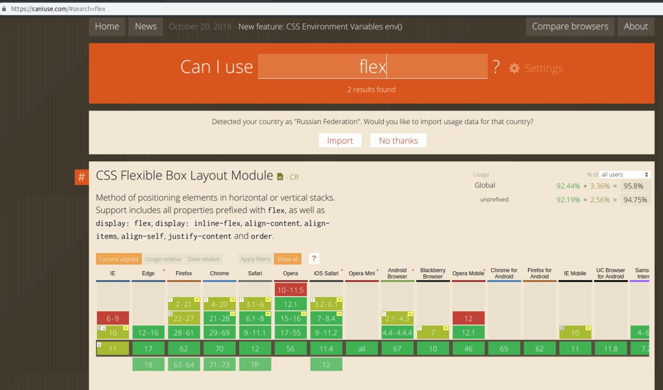Click UC Browser for Android header
This screenshot has width=663, height=390.
tap(611, 273)
